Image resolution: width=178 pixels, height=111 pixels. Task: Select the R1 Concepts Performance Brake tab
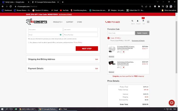coord(45,2)
